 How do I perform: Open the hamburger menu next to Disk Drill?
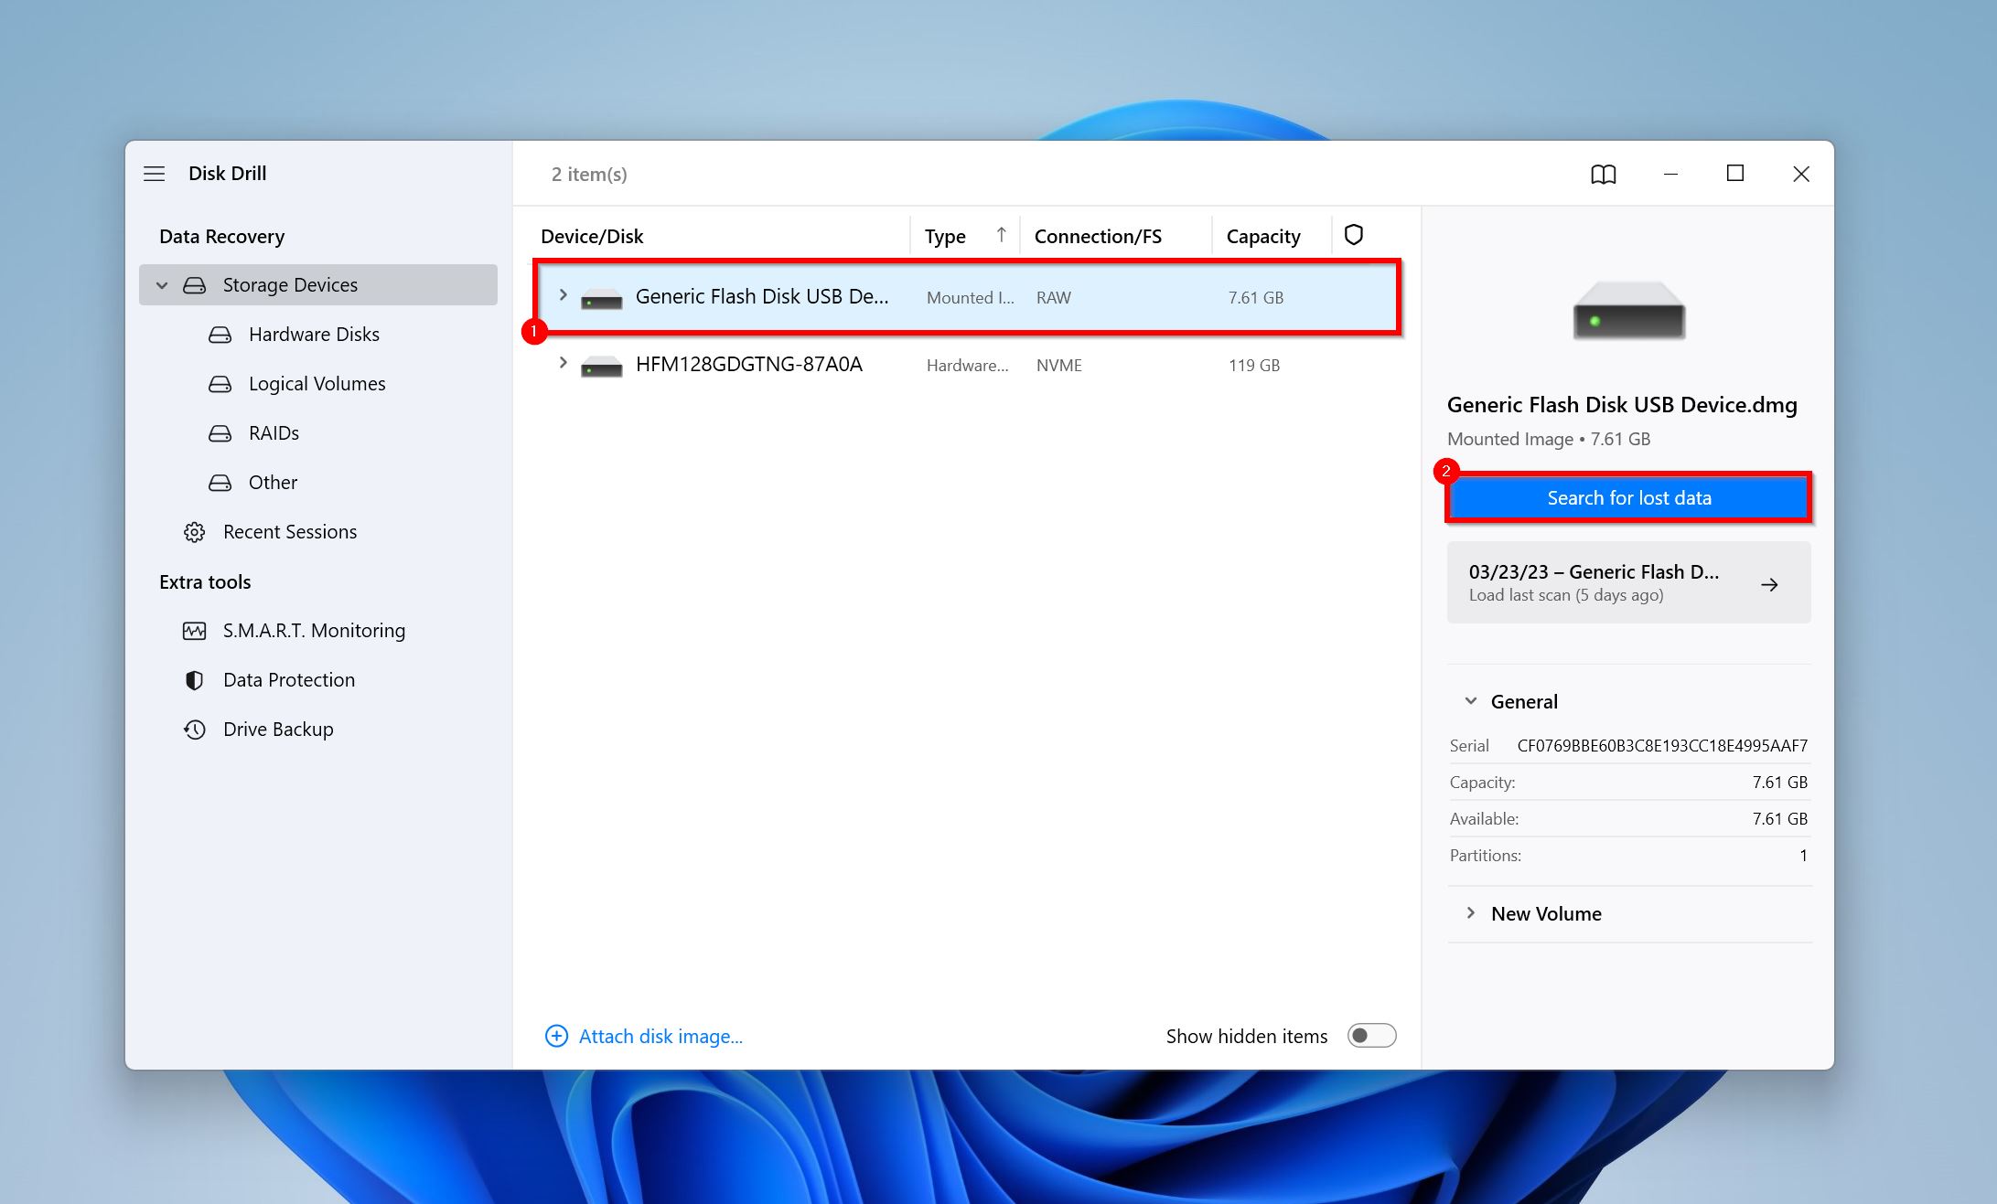coord(155,174)
